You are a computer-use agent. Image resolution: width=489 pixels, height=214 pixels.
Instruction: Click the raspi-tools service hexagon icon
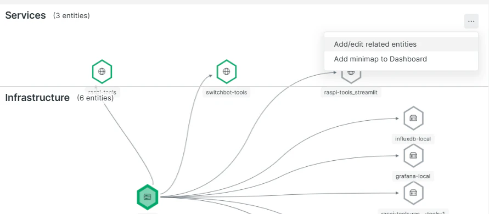pyautogui.click(x=102, y=71)
